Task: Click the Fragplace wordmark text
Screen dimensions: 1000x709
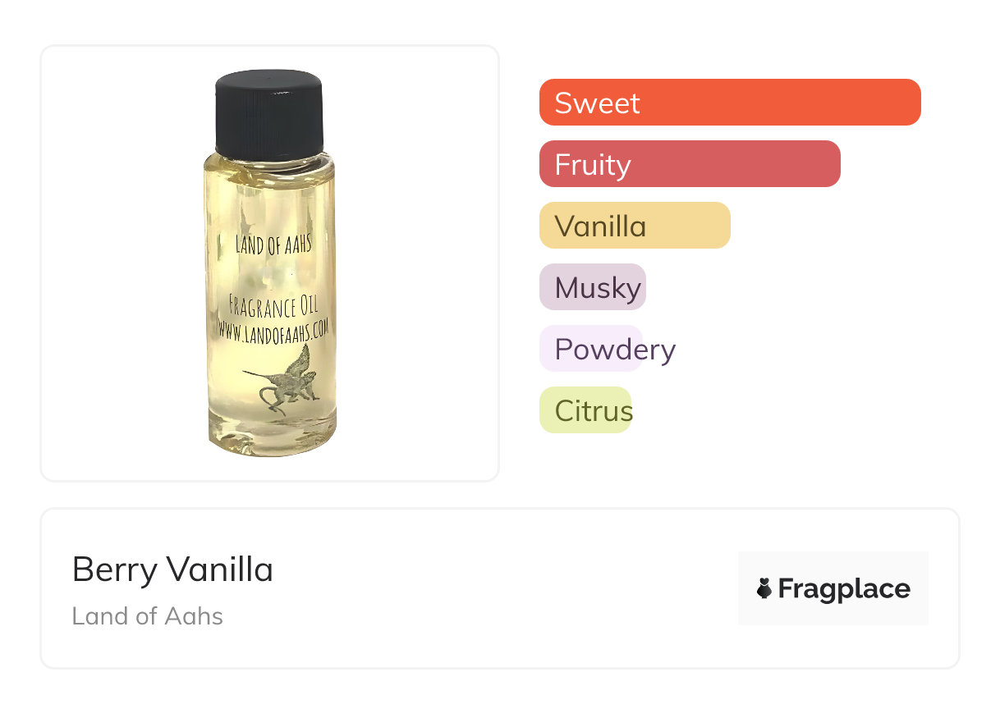Action: [x=843, y=589]
